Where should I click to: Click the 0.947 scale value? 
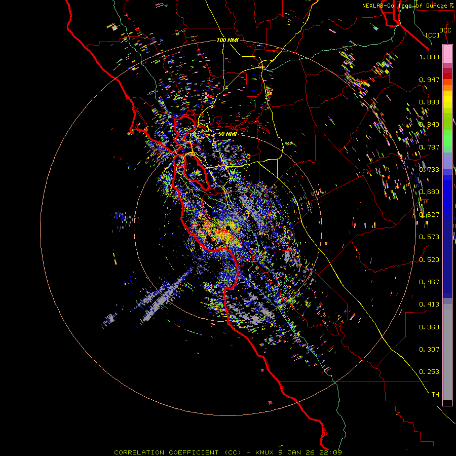[429, 80]
